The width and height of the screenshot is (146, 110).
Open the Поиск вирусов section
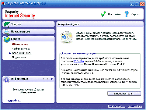pyautogui.click(x=29, y=32)
